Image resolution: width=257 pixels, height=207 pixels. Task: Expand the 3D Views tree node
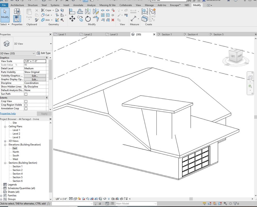coord(6,141)
